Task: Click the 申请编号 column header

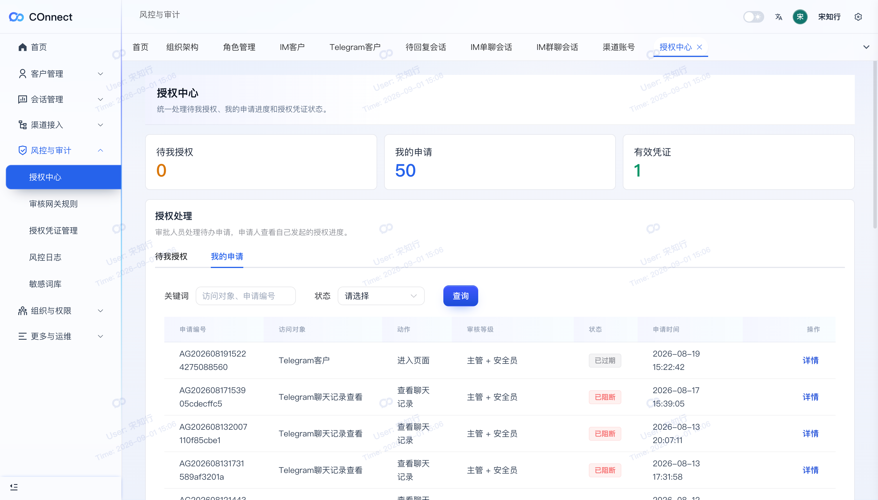Action: [x=192, y=329]
